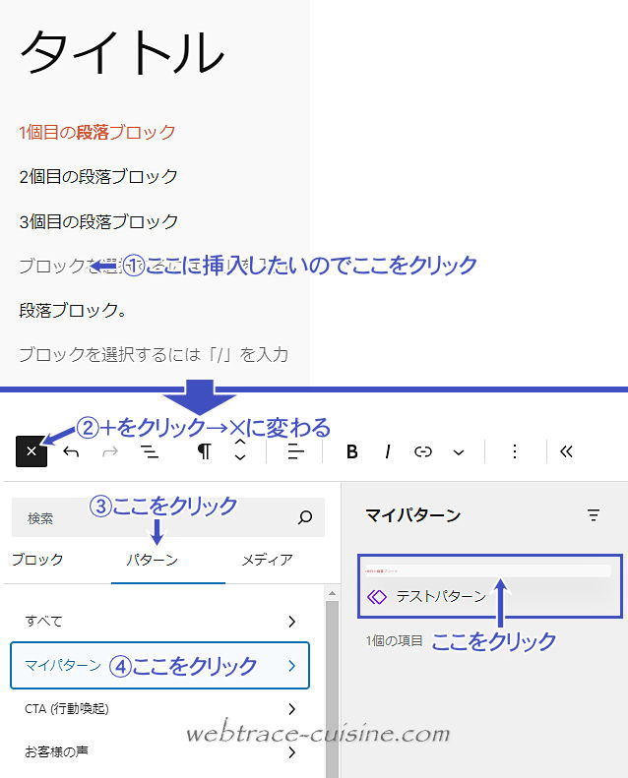Viewport: 628px width, 778px height.
Task: Collapse the toolbar with the double chevron
Action: [566, 451]
